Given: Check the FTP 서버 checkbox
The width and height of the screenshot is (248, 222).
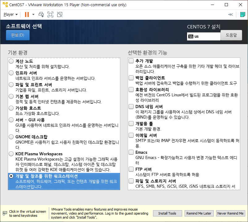Looking at the screenshot, I should [x=131, y=169].
